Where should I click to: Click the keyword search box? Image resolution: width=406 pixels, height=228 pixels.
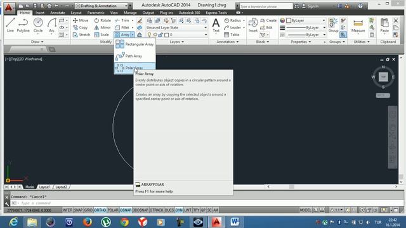(266, 6)
